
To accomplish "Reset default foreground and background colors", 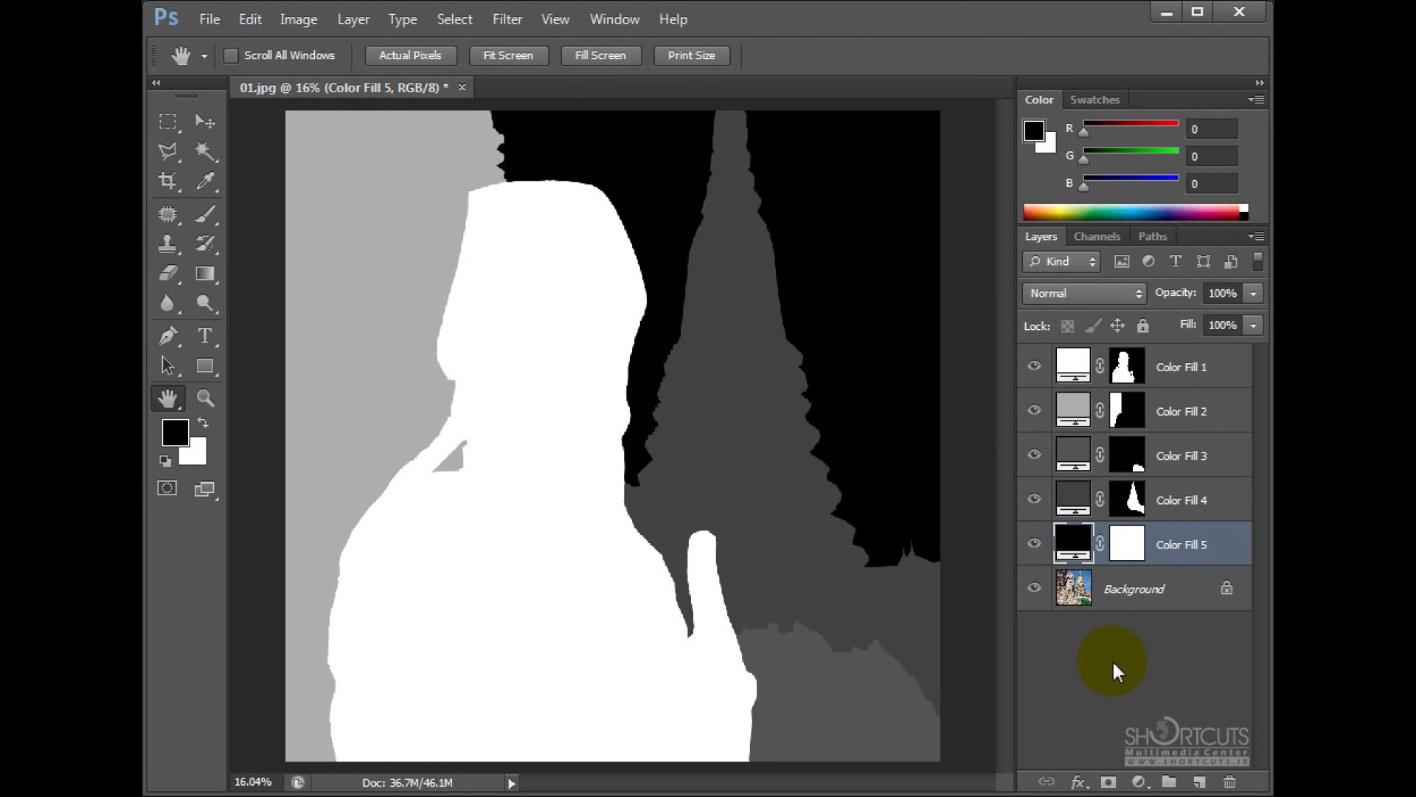I will point(165,461).
